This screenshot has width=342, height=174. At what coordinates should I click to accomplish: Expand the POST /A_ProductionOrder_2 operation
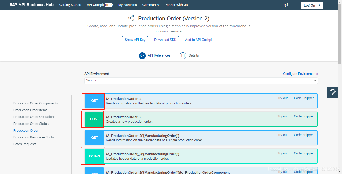pyautogui.click(x=201, y=119)
